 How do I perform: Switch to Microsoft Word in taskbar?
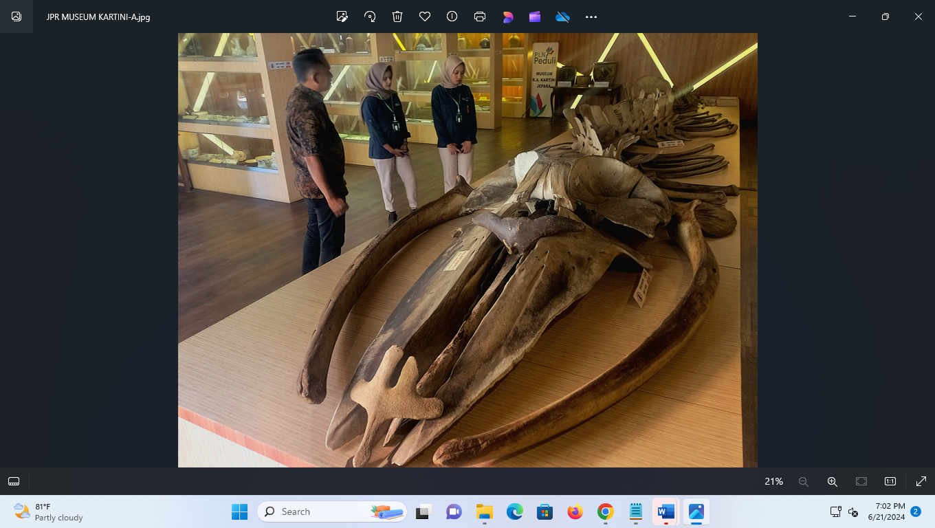666,511
